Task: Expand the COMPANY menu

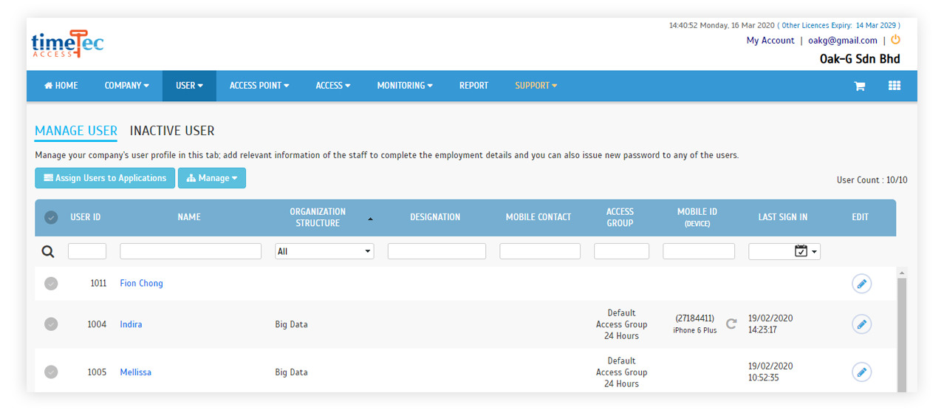Action: pos(127,86)
